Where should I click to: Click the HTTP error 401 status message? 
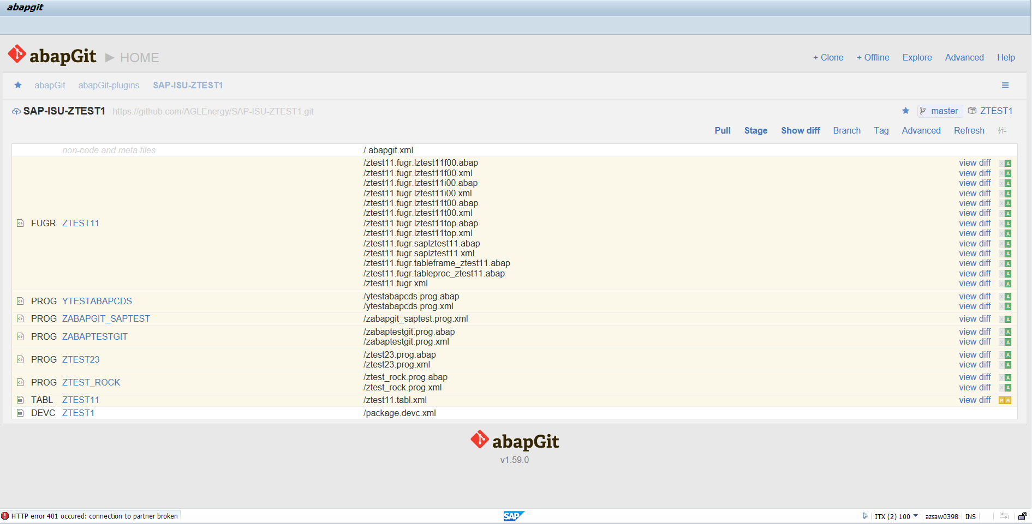[94, 516]
